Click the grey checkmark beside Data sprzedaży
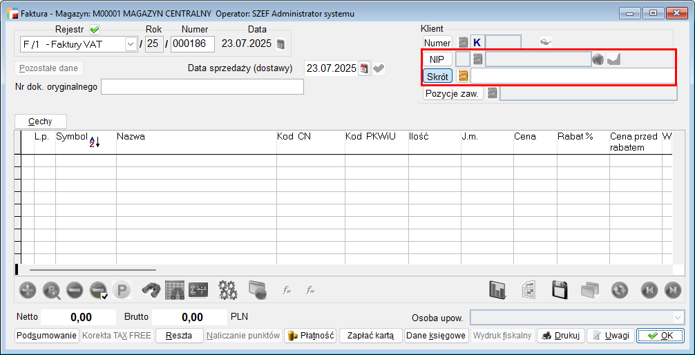The width and height of the screenshot is (695, 355). click(x=379, y=68)
